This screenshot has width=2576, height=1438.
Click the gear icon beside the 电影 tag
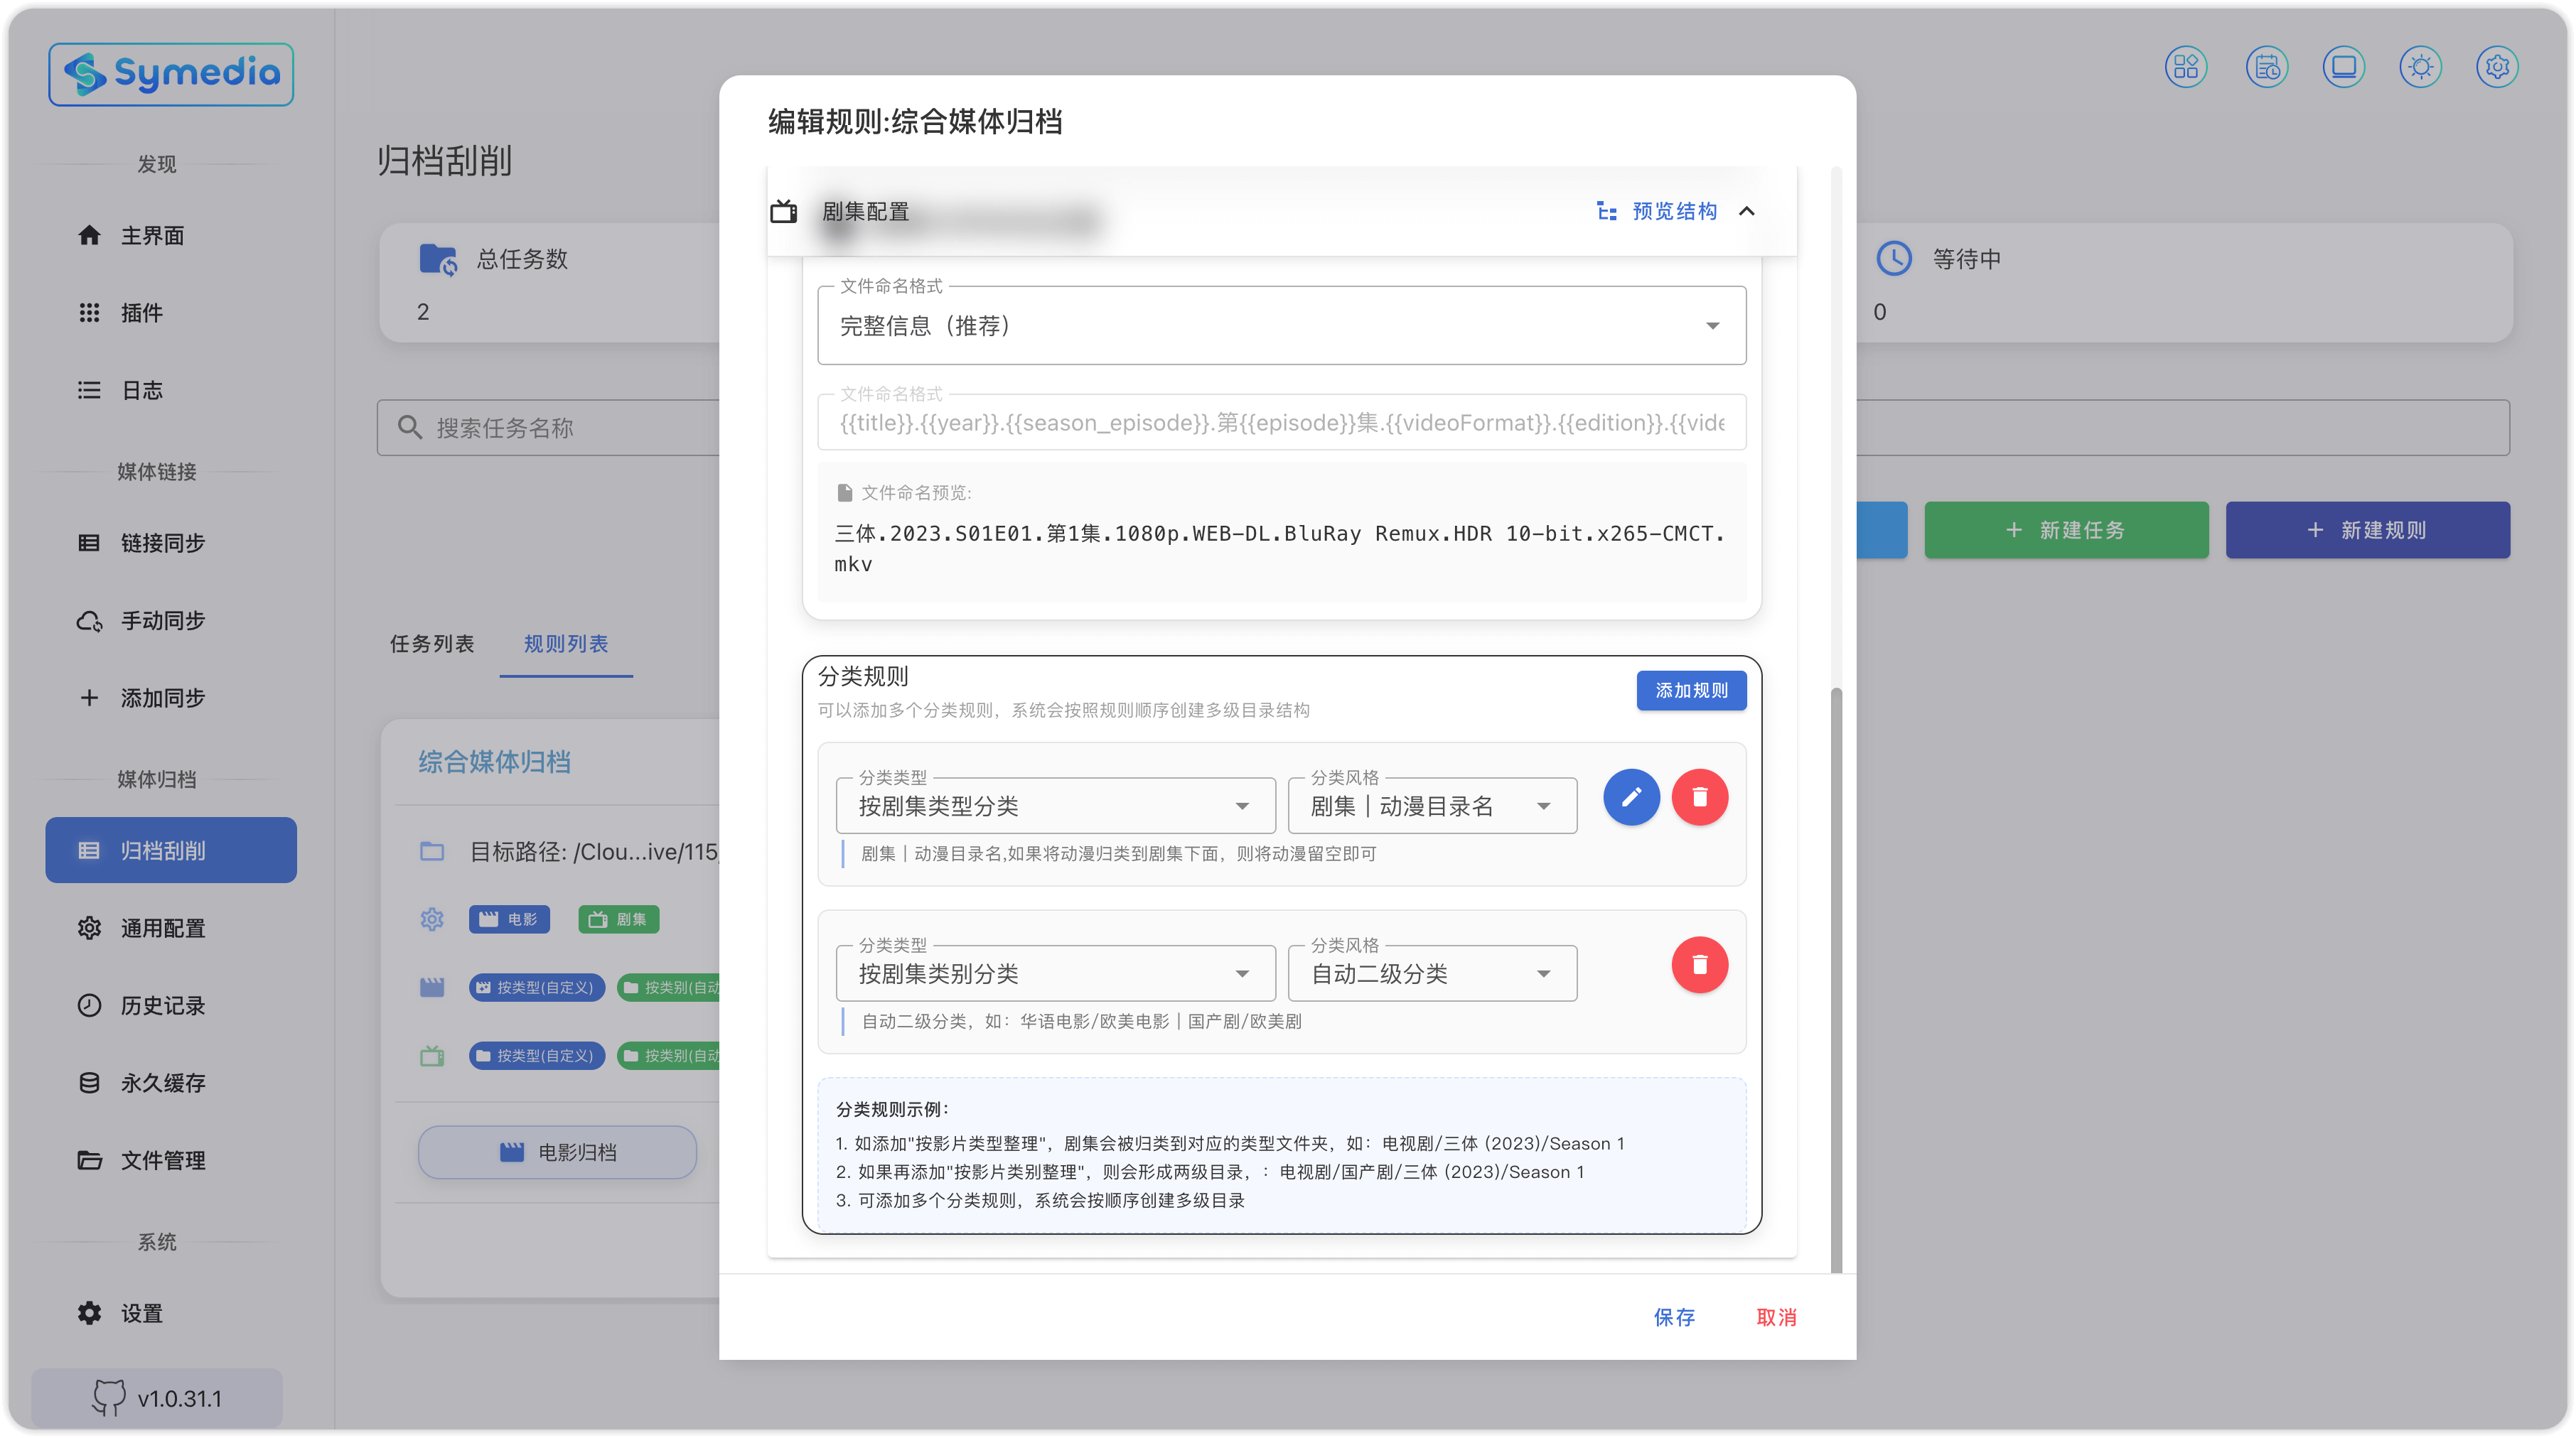432,919
